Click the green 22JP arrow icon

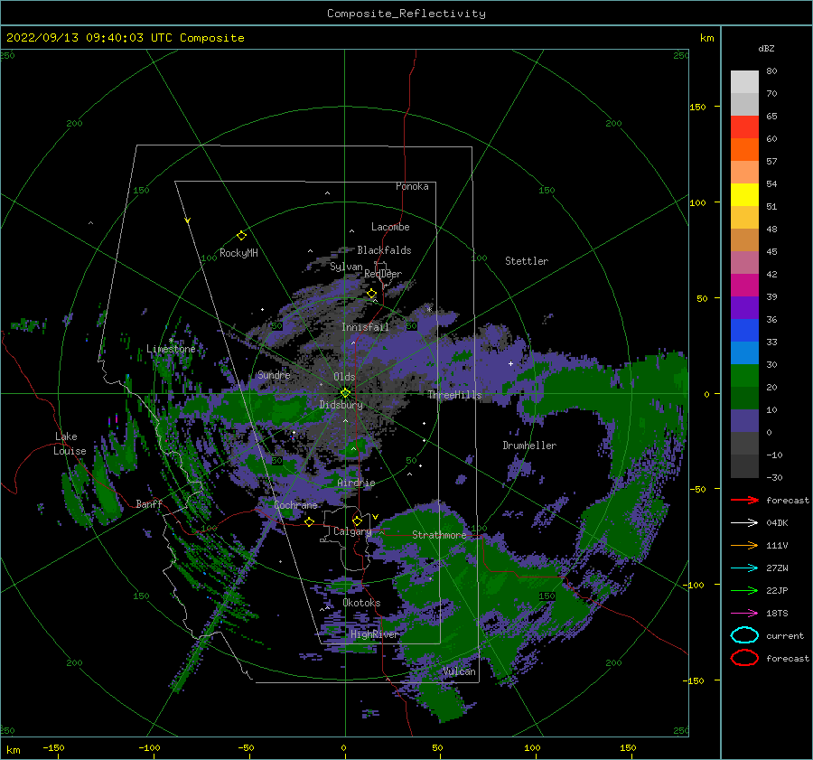[744, 590]
